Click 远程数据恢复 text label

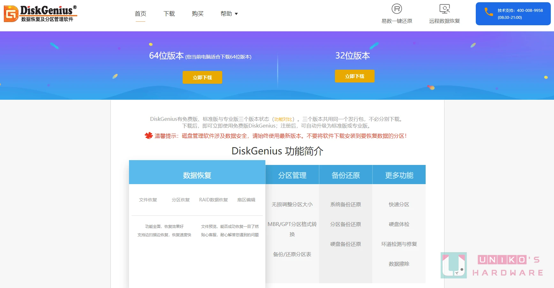click(444, 21)
